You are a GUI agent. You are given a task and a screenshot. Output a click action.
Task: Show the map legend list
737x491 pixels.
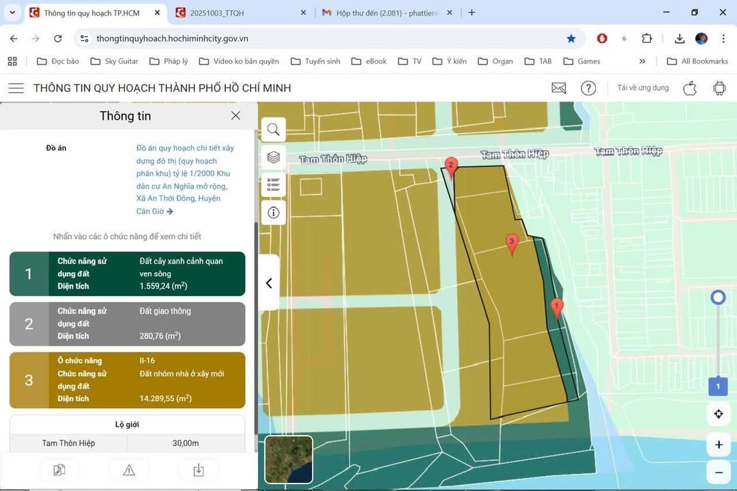point(273,184)
